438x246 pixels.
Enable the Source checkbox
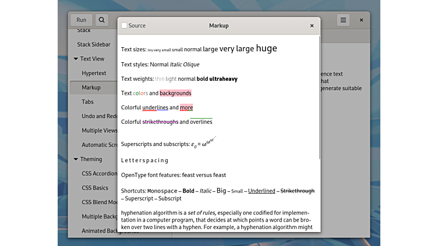click(x=124, y=26)
